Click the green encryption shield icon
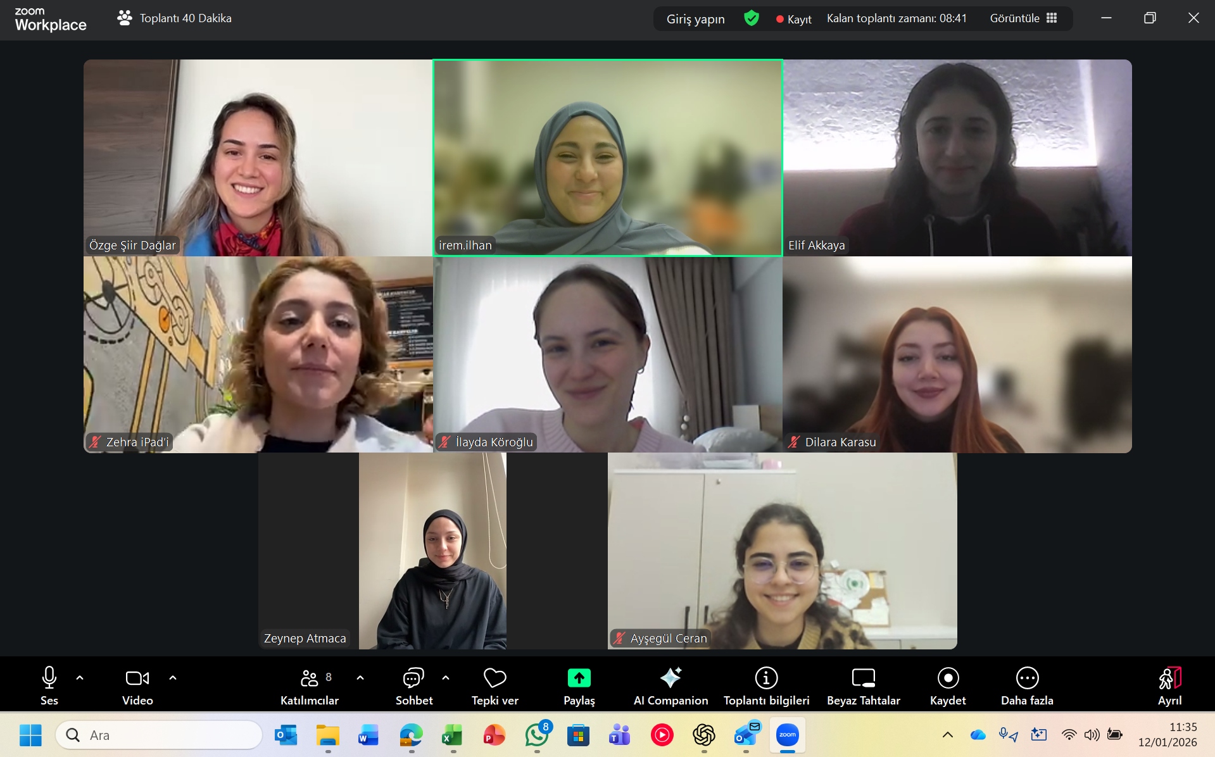Viewport: 1215px width, 757px height. (x=752, y=18)
